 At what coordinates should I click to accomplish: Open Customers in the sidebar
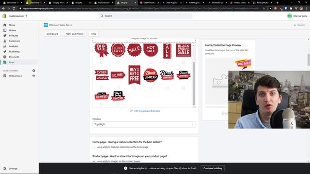14,41
